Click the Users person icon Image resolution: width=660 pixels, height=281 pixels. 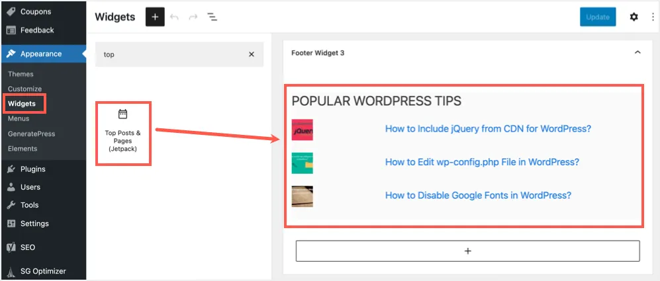pos(11,187)
